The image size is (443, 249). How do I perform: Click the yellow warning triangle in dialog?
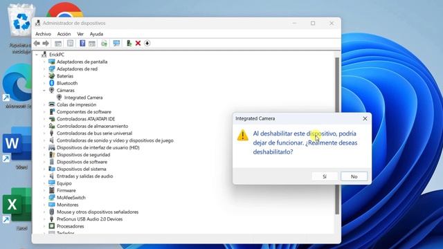242,136
